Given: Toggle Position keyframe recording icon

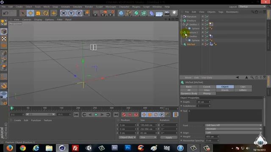Looking at the screenshot, I should pyautogui.click(x=144, y=114).
